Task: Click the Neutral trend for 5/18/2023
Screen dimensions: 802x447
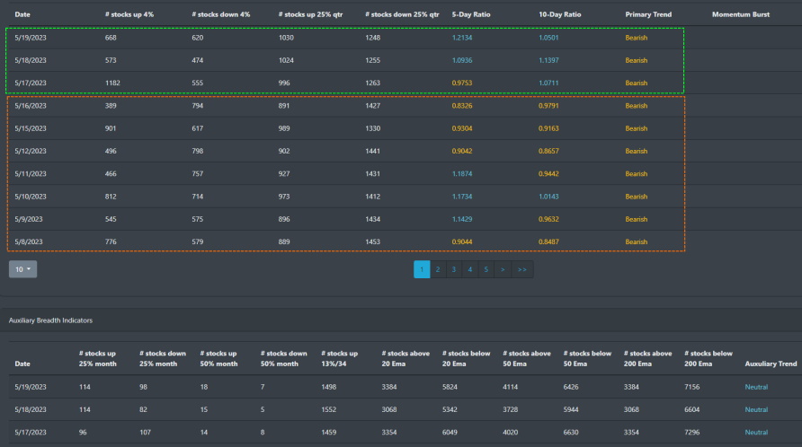Action: 756,409
